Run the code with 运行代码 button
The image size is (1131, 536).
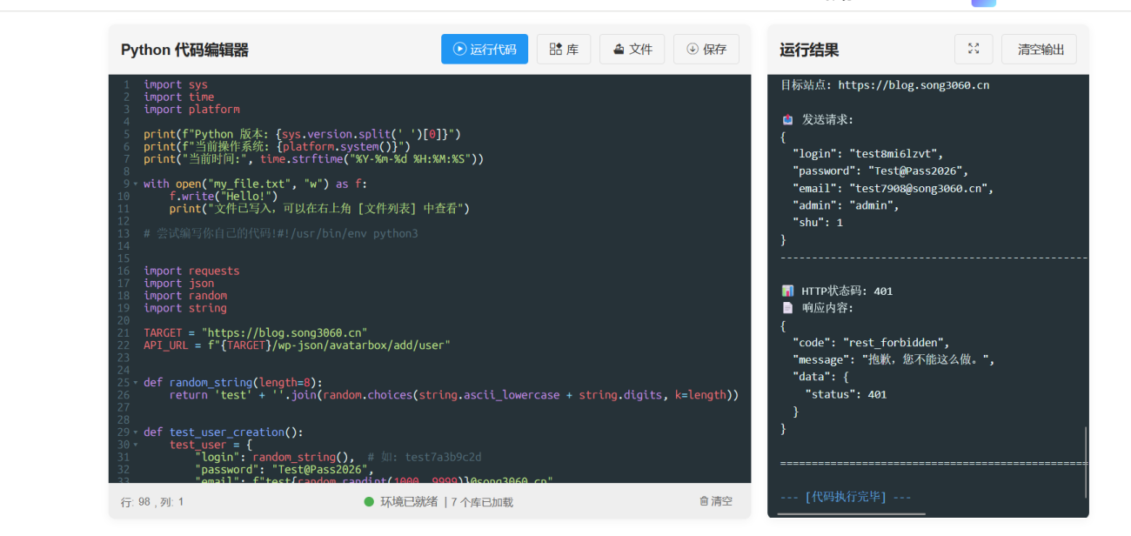(484, 50)
